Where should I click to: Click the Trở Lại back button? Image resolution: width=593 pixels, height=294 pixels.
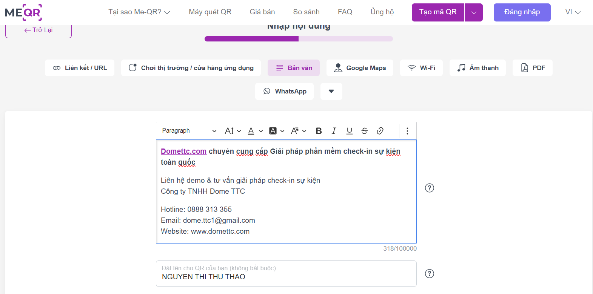pyautogui.click(x=39, y=31)
